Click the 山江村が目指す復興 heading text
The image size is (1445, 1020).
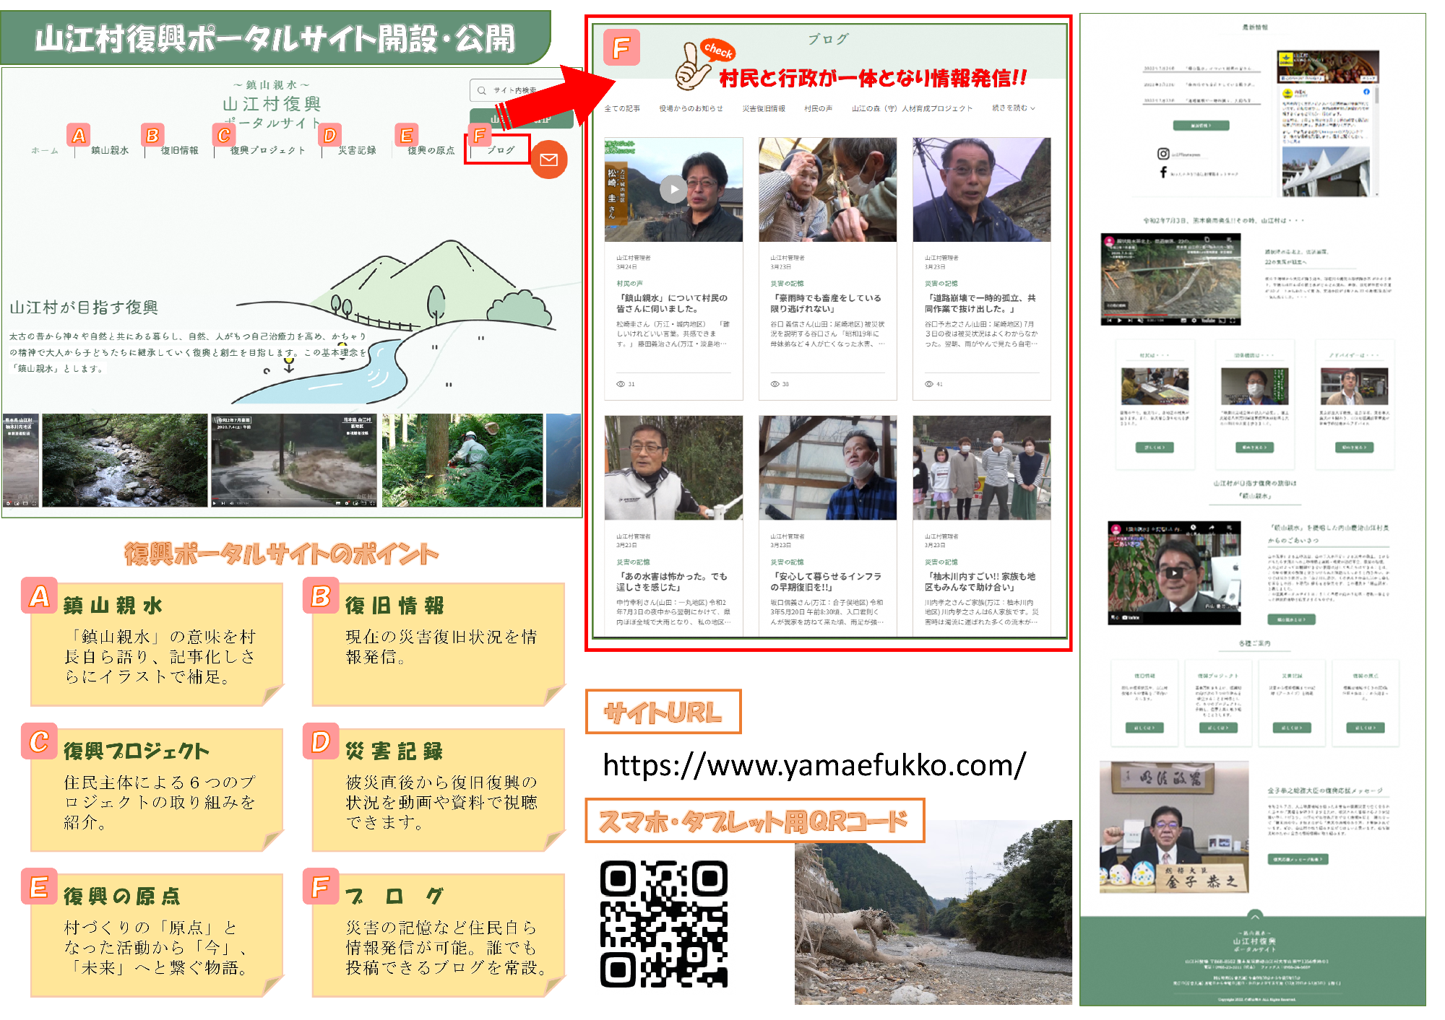point(84,308)
